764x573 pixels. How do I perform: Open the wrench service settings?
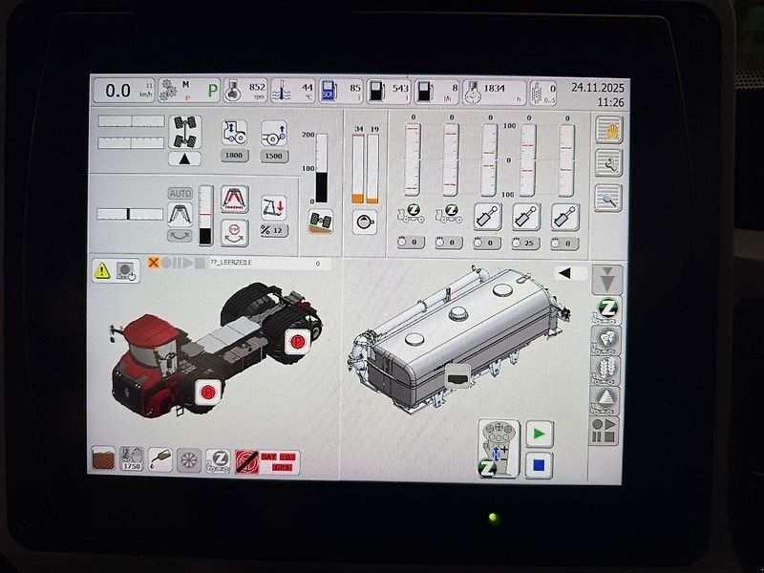[609, 164]
